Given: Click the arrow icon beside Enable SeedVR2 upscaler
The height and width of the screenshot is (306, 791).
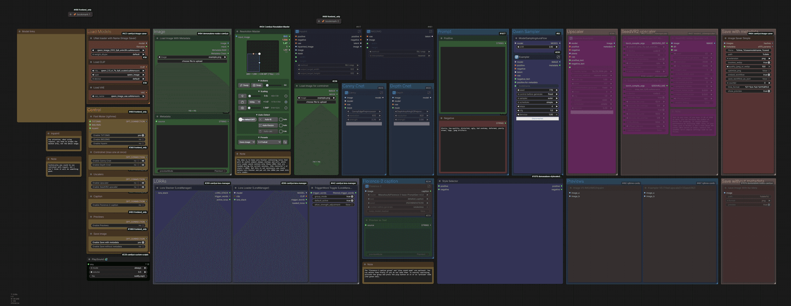Looking at the screenshot, I should click(x=143, y=187).
